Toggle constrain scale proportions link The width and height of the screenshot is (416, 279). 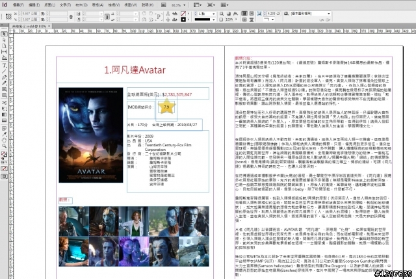107,16
